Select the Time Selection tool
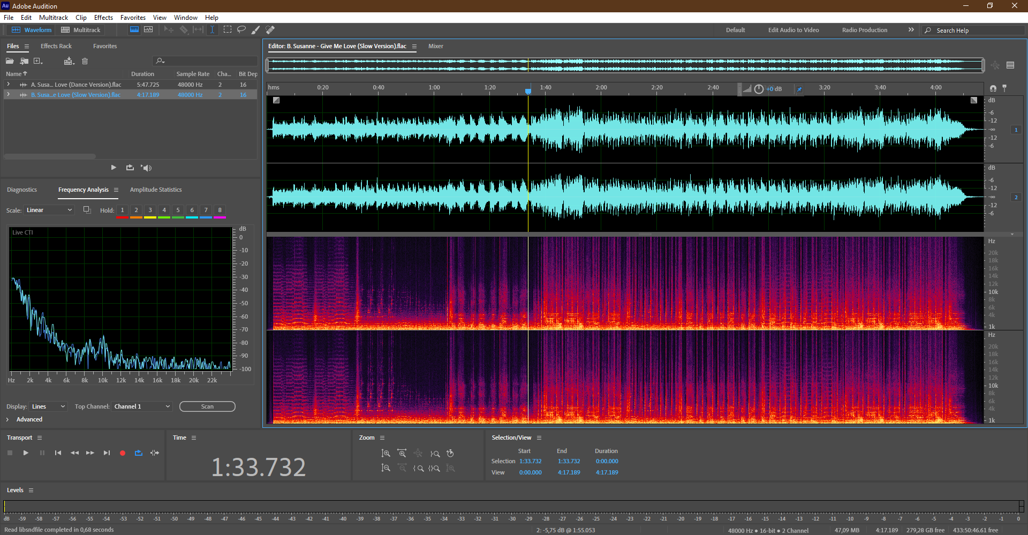1028x535 pixels. coord(212,30)
